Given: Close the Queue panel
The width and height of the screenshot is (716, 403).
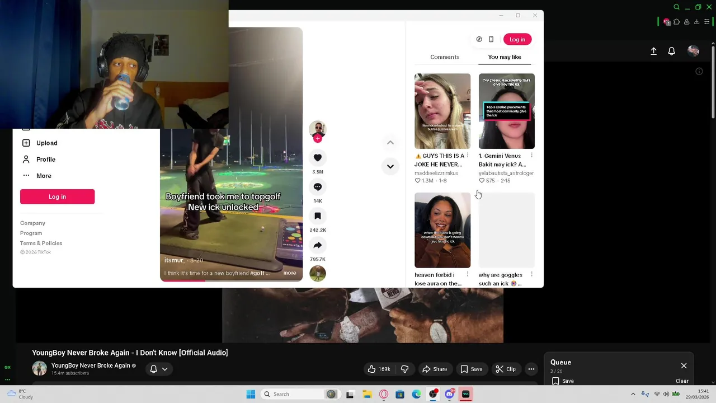Looking at the screenshot, I should (684, 365).
